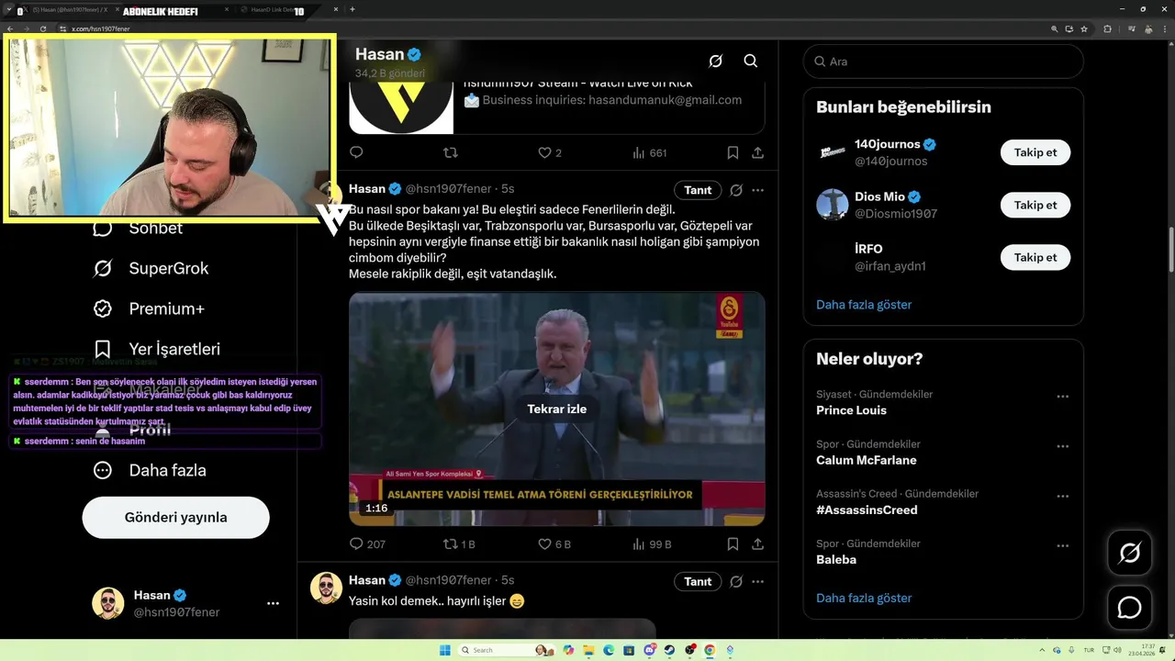Open Discord from the taskbar
1175x661 pixels.
pos(650,650)
